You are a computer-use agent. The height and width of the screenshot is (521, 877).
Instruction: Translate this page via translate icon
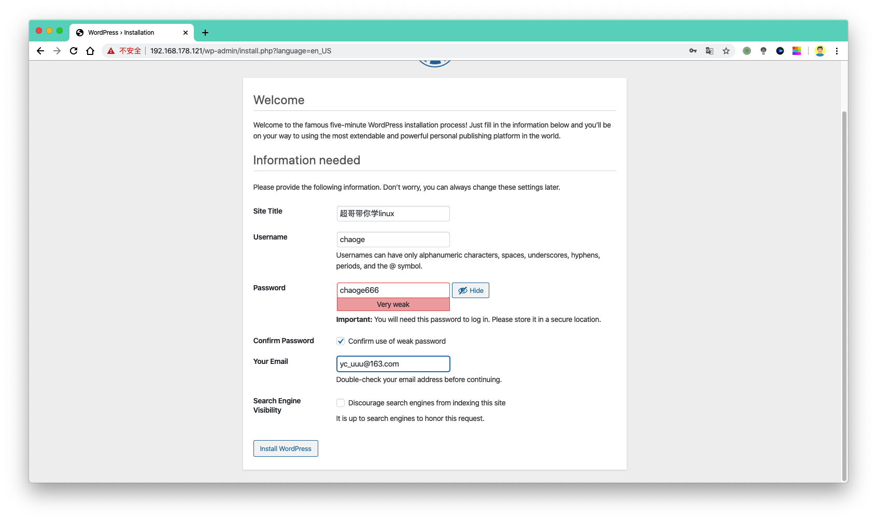click(710, 51)
